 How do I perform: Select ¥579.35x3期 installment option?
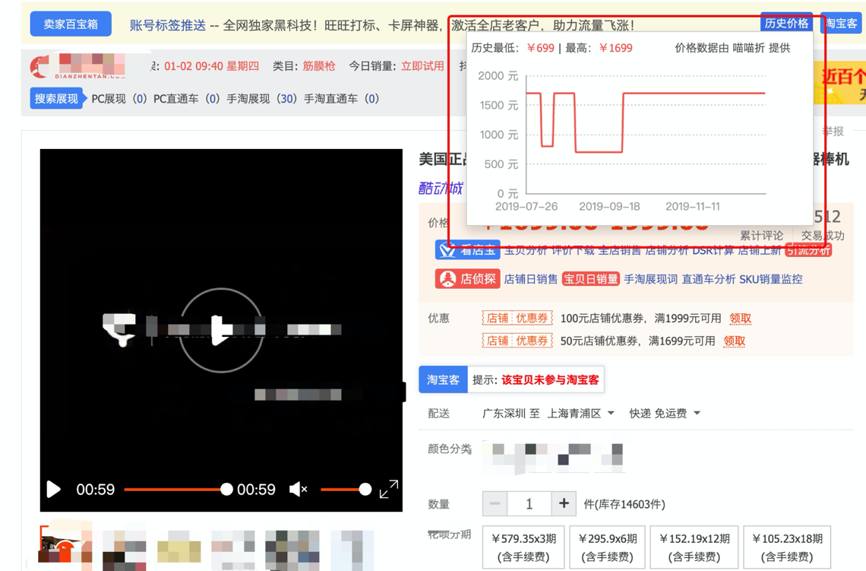tap(523, 547)
